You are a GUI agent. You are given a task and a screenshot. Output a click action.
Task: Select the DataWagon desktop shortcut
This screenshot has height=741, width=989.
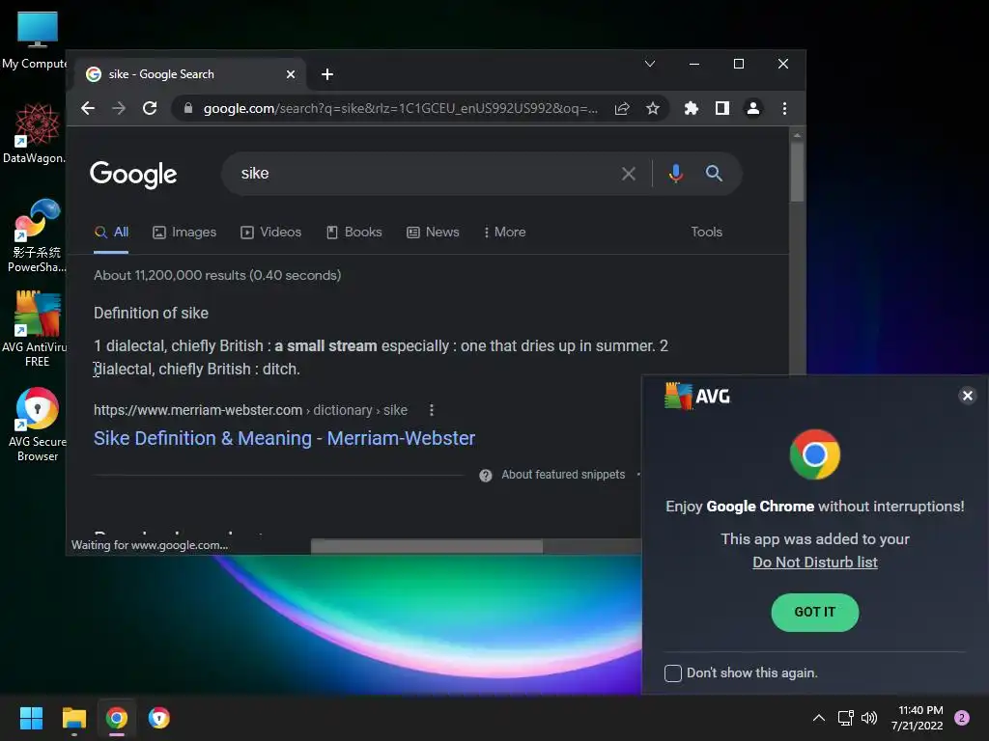37,133
